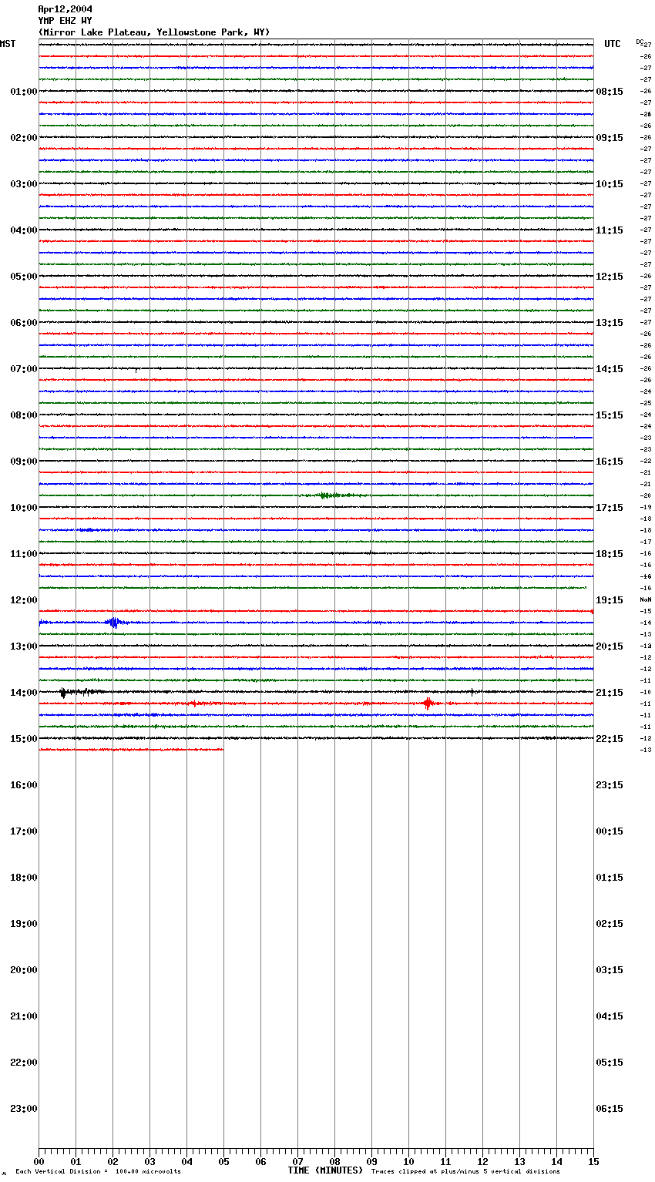This screenshot has height=1182, width=655.
Task: Click the Mirror Lake Plateau location text
Action: click(154, 32)
